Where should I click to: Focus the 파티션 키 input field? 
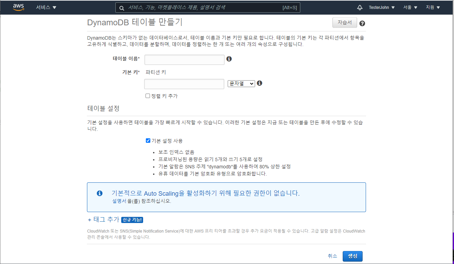tap(184, 84)
